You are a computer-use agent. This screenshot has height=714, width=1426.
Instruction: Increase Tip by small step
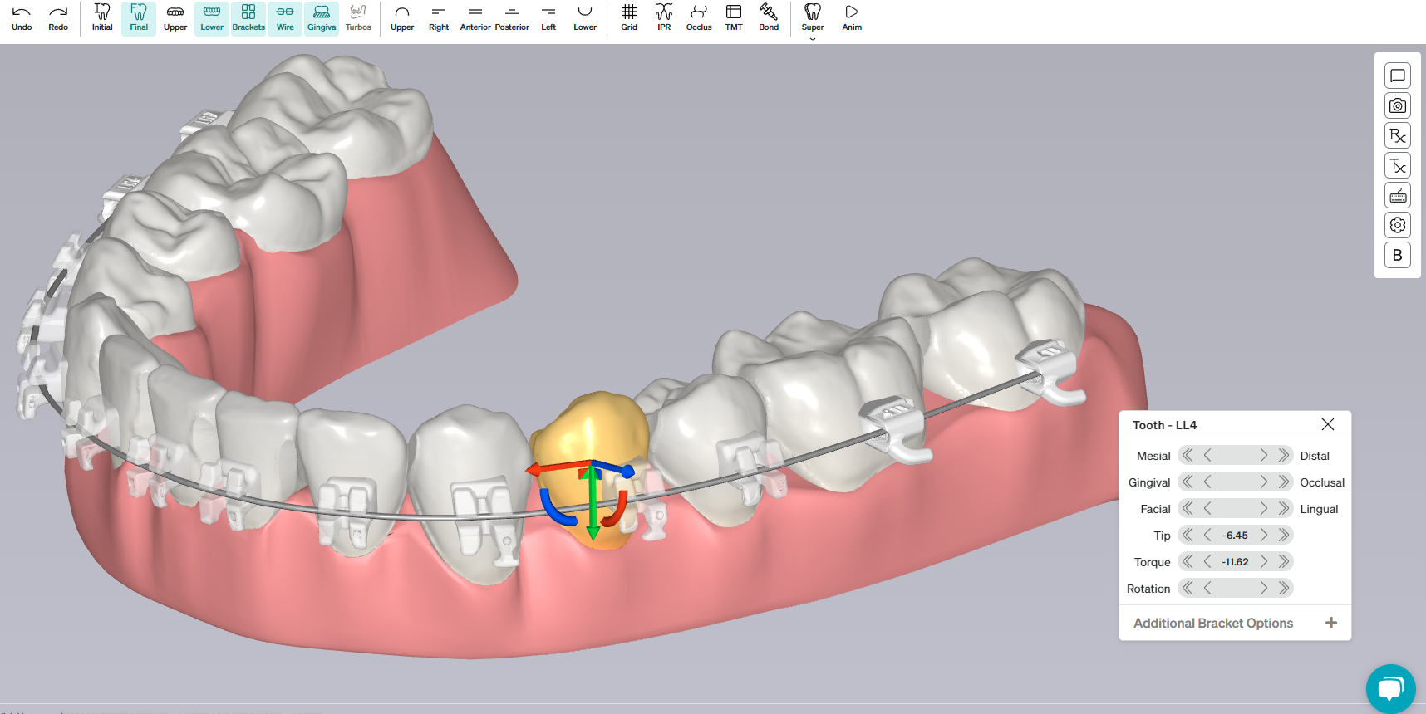[x=1264, y=535]
